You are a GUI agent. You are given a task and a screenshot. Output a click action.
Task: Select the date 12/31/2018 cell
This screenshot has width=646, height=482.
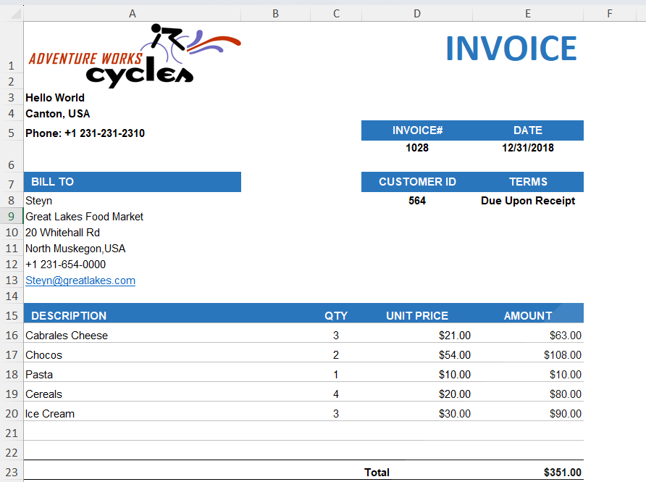pyautogui.click(x=528, y=148)
